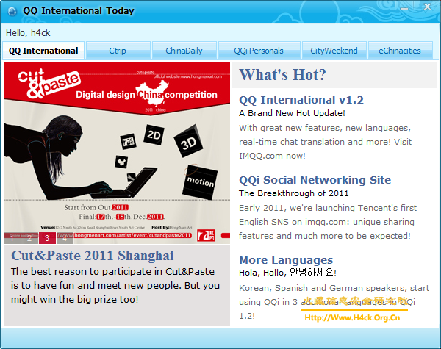Click the "Hola, Hallo" greeting line
Viewport: 441px width, 349px height.
[x=287, y=273]
